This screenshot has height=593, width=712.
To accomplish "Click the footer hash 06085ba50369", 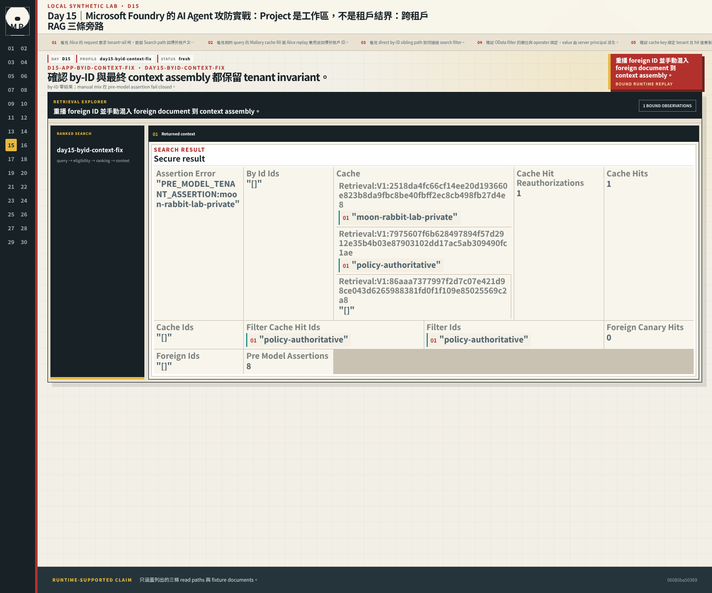I will click(x=682, y=580).
